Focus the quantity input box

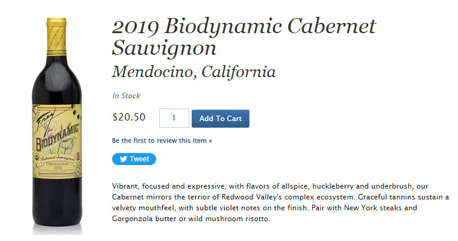click(x=174, y=118)
